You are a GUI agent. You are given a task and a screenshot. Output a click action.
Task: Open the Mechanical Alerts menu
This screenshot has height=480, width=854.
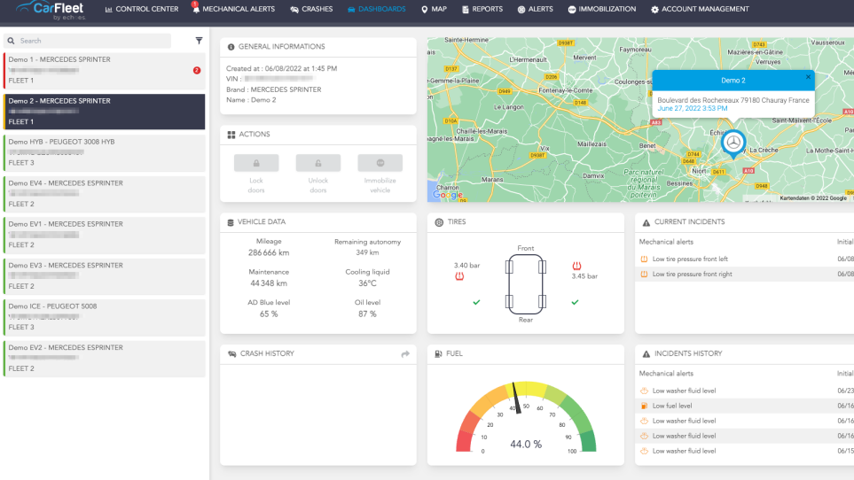tap(232, 10)
